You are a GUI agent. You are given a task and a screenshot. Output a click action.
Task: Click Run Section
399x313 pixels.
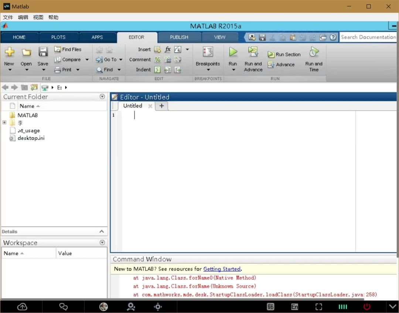284,54
